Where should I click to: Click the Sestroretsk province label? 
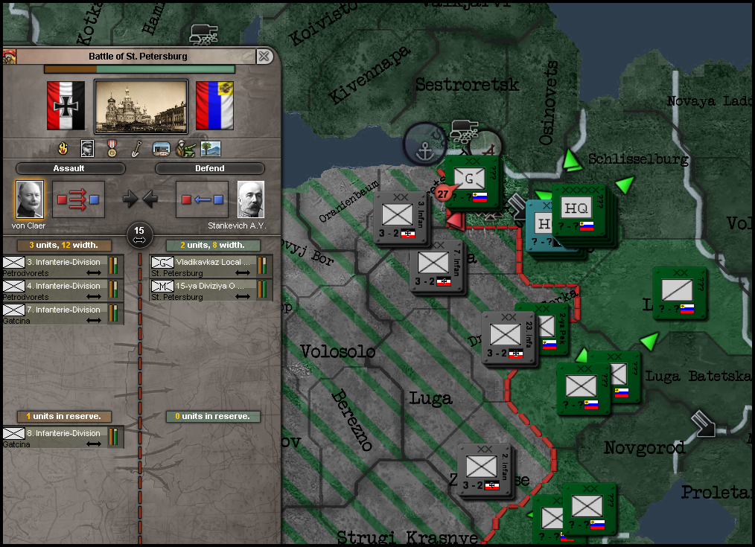coord(467,85)
